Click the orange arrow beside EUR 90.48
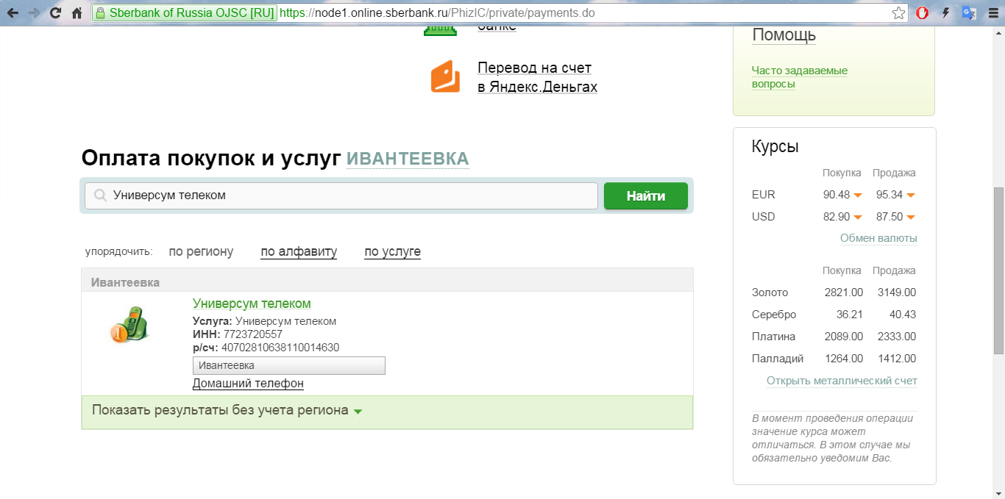The width and height of the screenshot is (1005, 499). [856, 195]
